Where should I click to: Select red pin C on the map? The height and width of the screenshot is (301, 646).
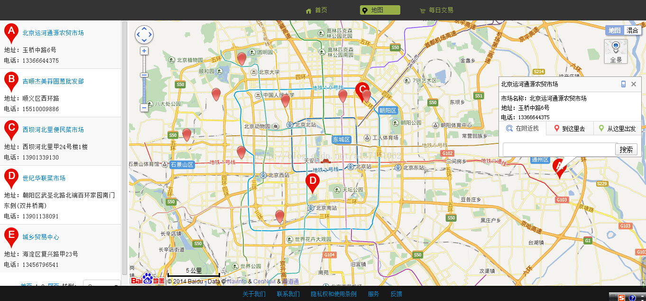click(x=362, y=91)
